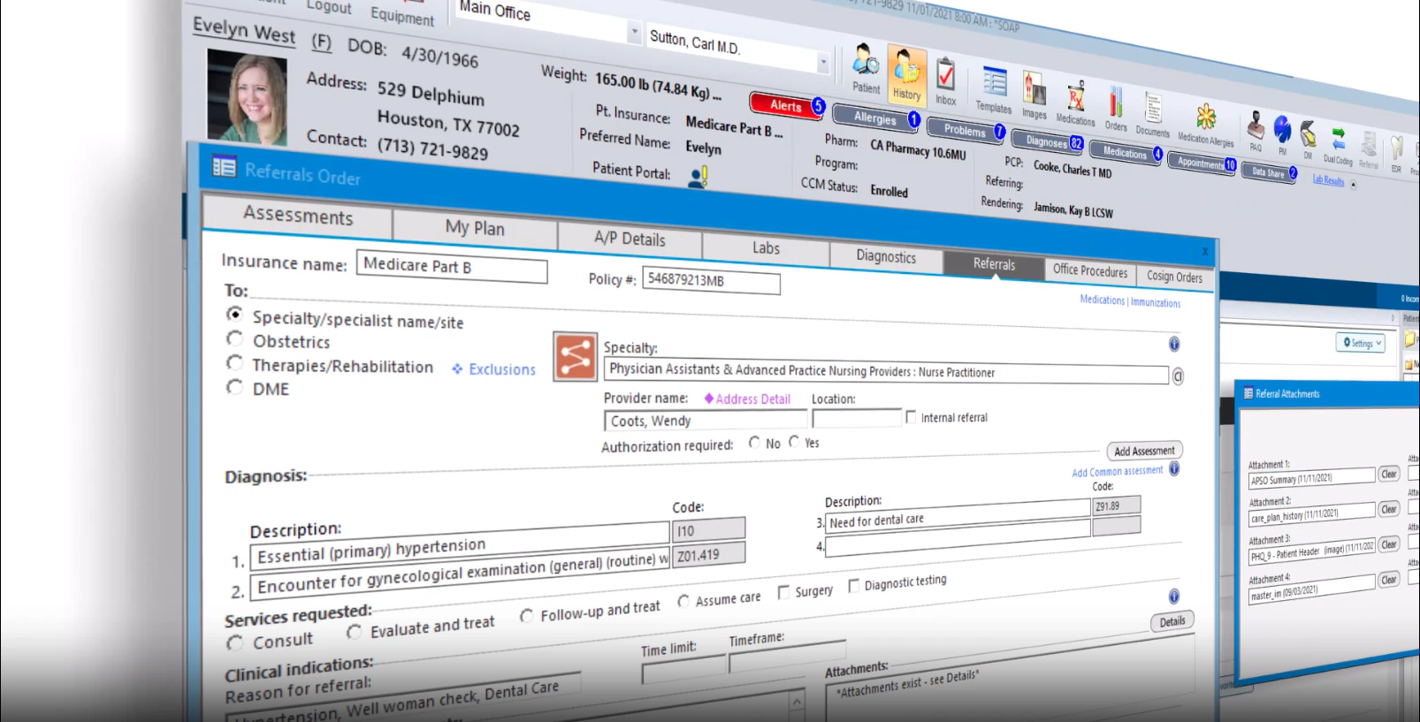1420x722 pixels.
Task: Expand arrow next to Lab Results
Action: tap(1353, 184)
